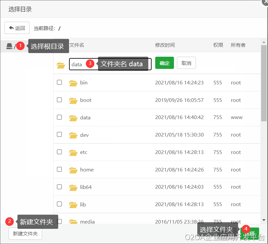This screenshot has width=268, height=244.
Task: Click the 新建文件夹 button at bottom
Action: point(25,234)
